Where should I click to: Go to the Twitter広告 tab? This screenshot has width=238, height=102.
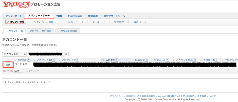pos(75,16)
